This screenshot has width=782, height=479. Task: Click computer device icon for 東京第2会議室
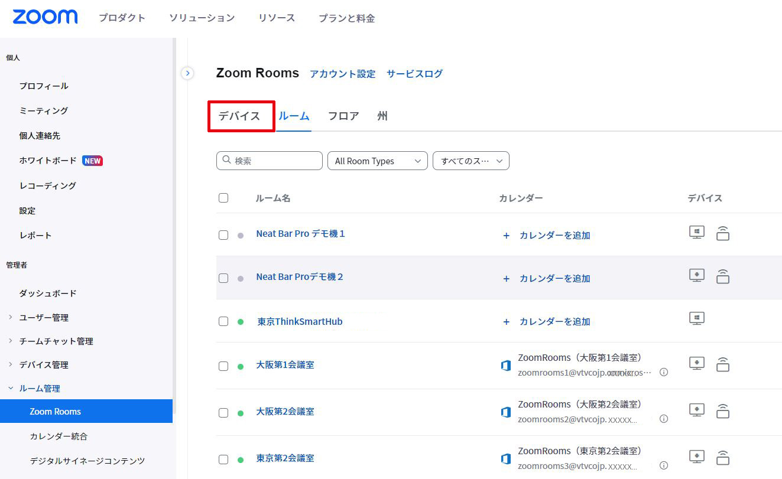(x=697, y=457)
